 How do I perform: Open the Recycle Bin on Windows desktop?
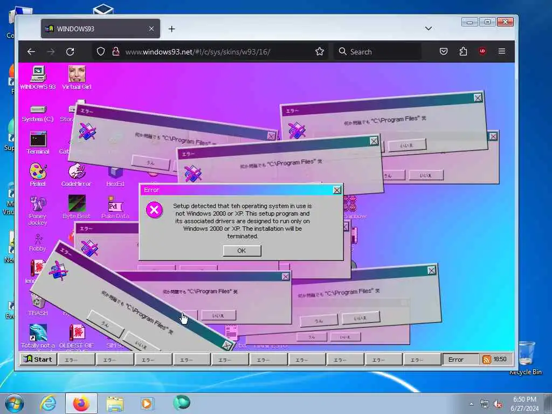click(526, 358)
